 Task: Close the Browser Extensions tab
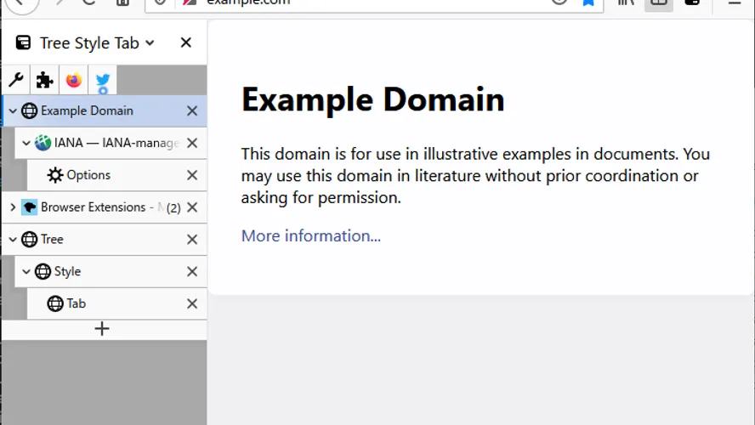click(192, 207)
